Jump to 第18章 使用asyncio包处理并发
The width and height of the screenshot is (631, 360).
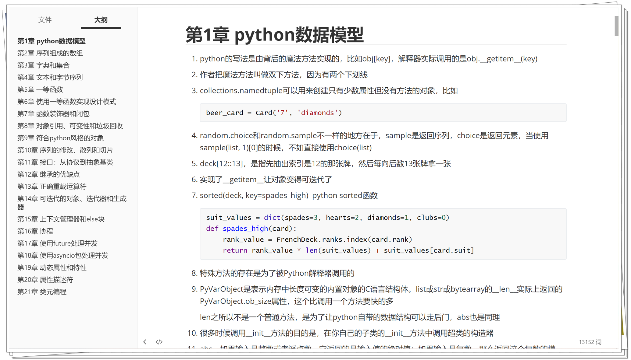pyautogui.click(x=63, y=256)
